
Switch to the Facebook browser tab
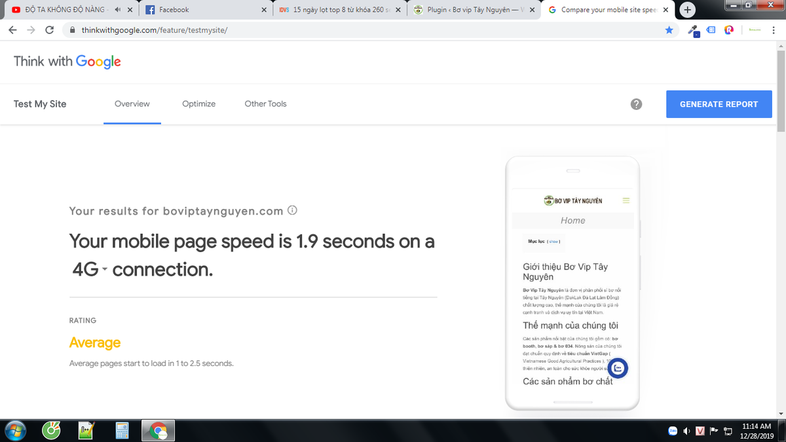pyautogui.click(x=206, y=10)
